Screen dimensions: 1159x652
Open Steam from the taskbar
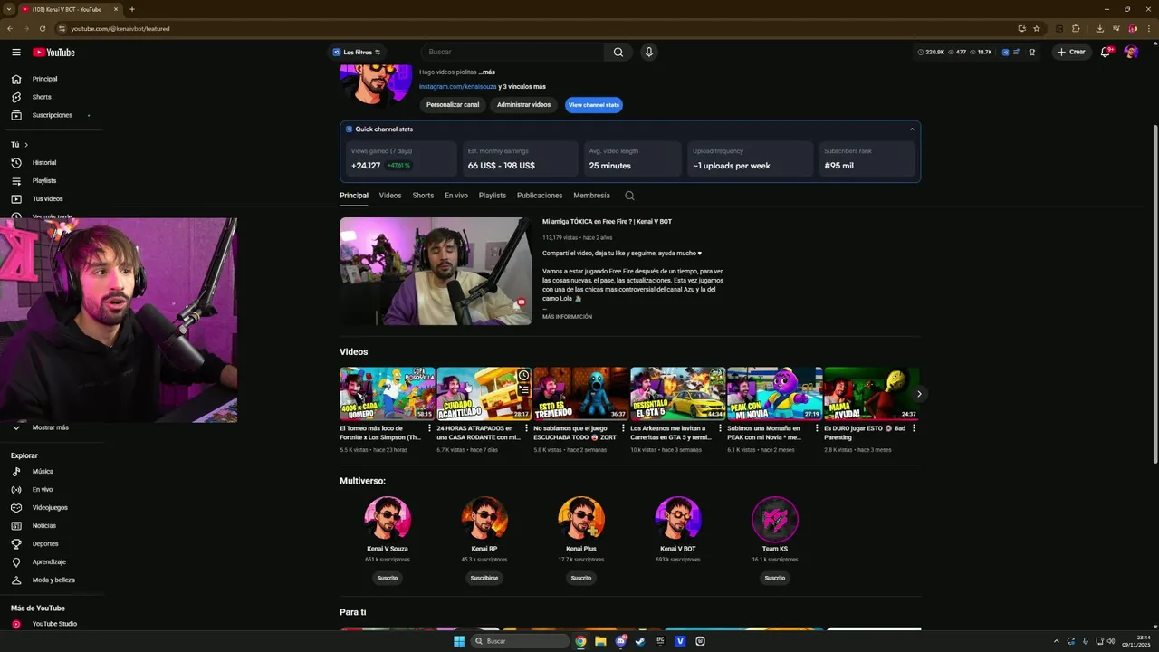pyautogui.click(x=640, y=641)
